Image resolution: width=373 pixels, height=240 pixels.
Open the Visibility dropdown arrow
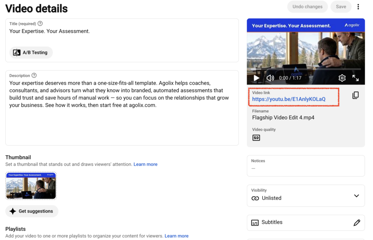pos(357,196)
